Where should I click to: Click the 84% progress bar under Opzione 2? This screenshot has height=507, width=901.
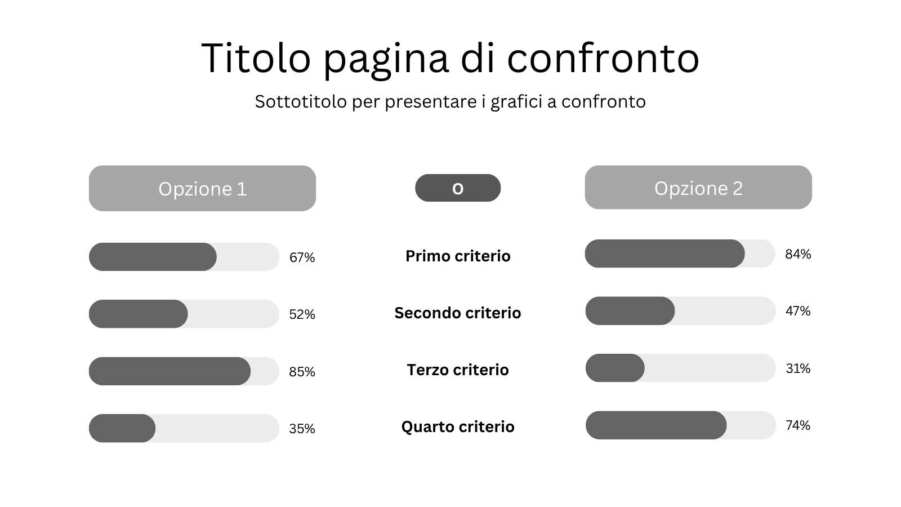tap(680, 253)
